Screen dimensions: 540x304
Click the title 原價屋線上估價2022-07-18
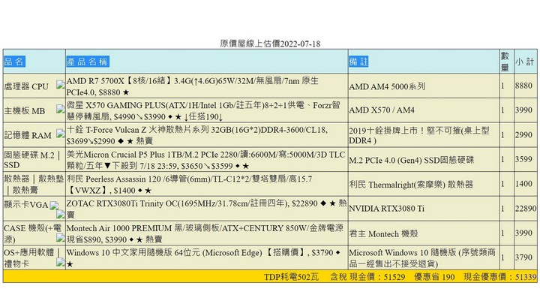[x=270, y=44]
